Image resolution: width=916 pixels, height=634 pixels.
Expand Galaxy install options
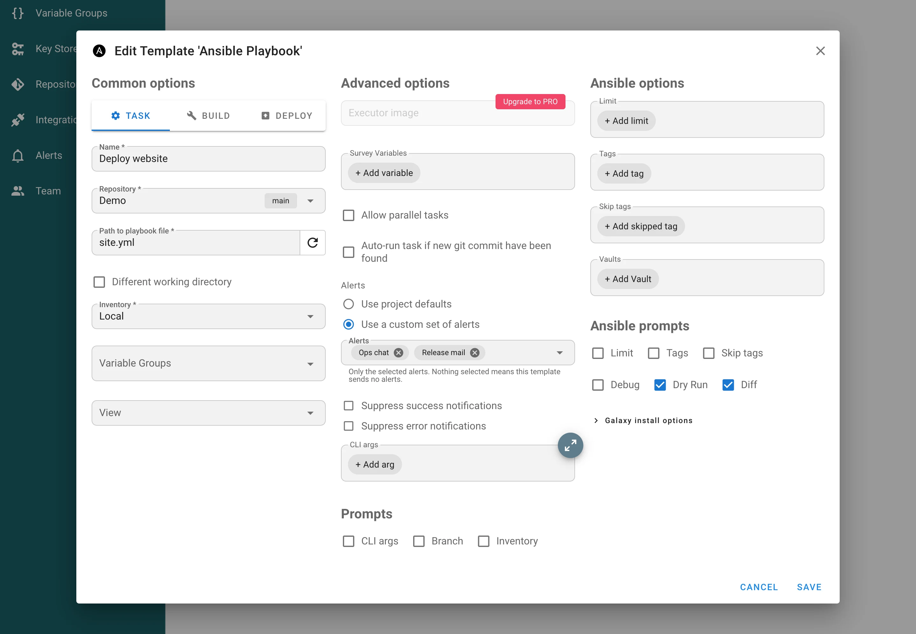pyautogui.click(x=643, y=420)
